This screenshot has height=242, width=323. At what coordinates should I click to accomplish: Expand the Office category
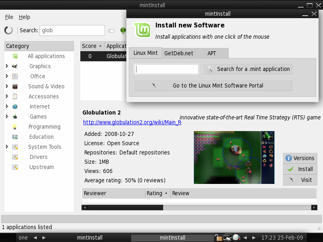pyautogui.click(x=7, y=76)
